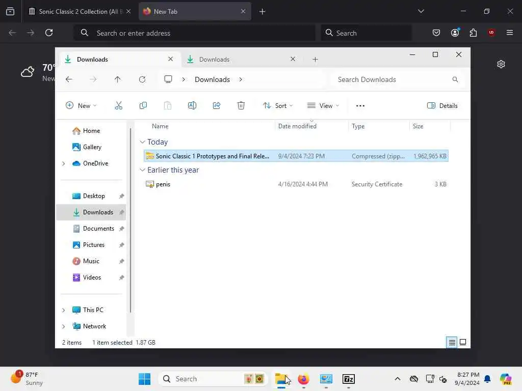Expand the OneDrive tree node

point(64,163)
